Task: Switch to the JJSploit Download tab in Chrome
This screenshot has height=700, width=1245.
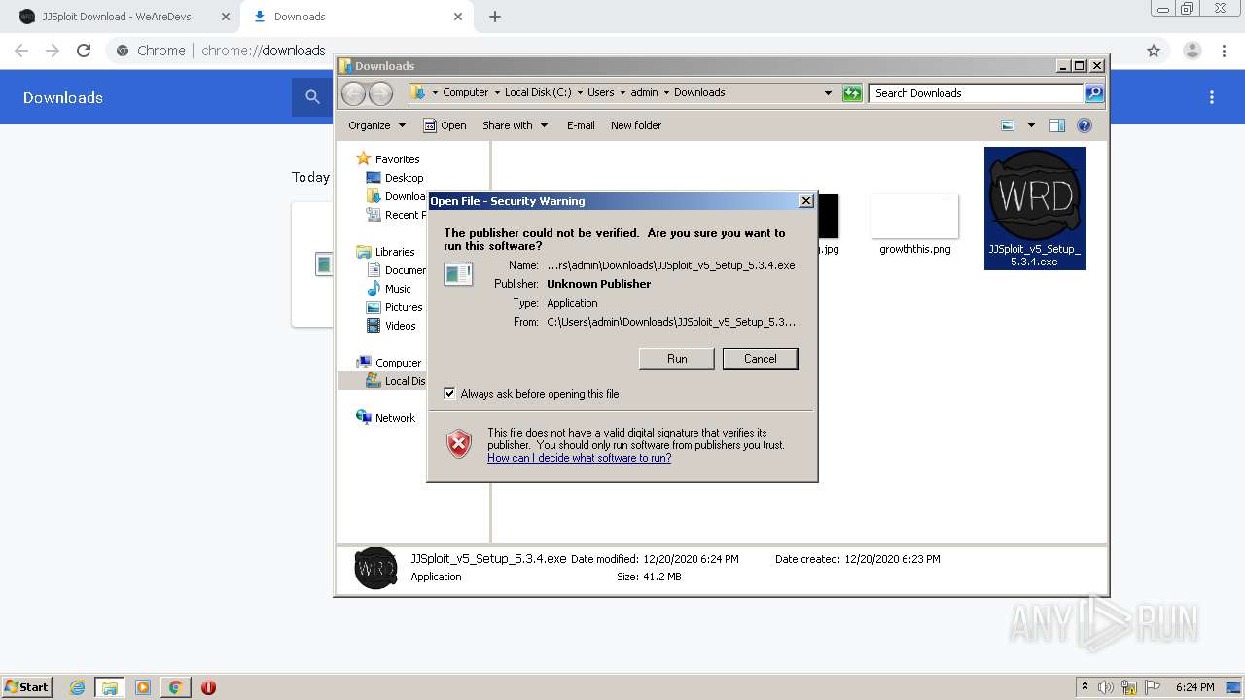Action: [115, 17]
